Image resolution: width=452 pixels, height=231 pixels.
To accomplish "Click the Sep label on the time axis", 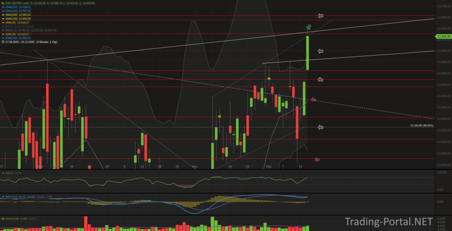I will 40,167.
